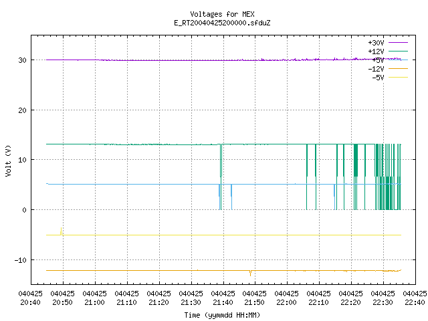This screenshot has width=428, height=321.
Task: Click the x-axis label 21:40
Action: pos(223,302)
